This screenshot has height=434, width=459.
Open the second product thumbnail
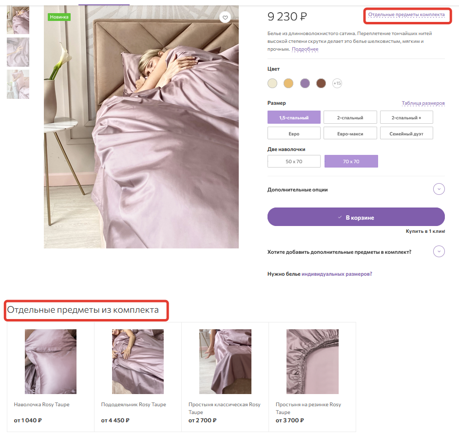coord(18,52)
